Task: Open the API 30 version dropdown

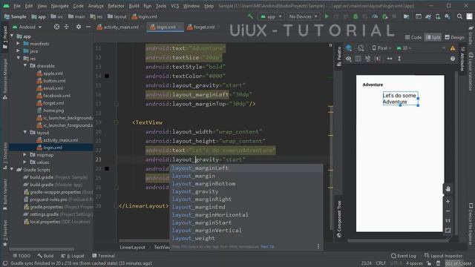Action: pos(404,47)
